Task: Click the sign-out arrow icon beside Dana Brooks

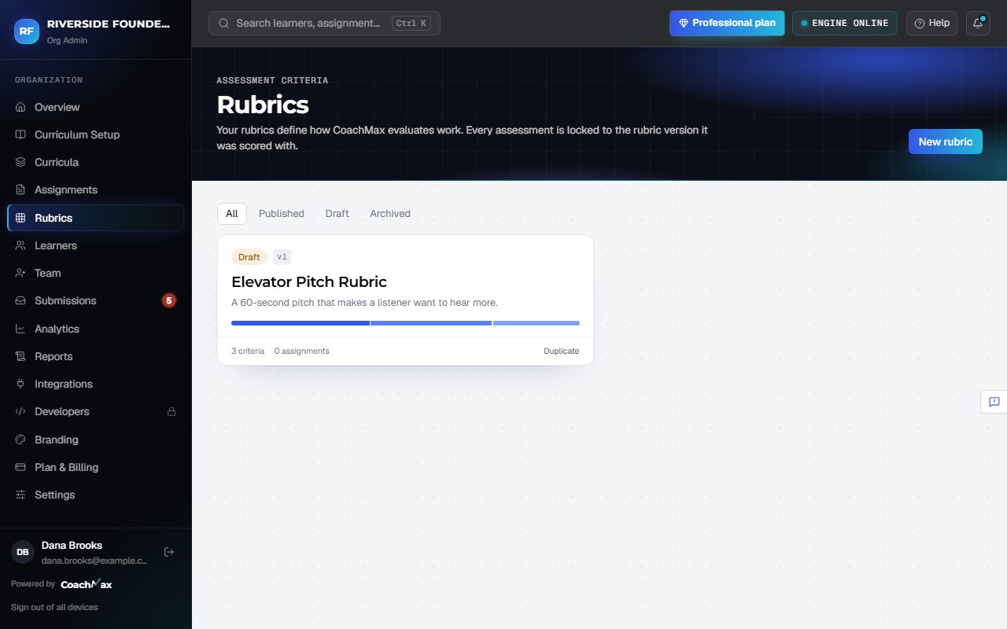Action: coord(168,552)
